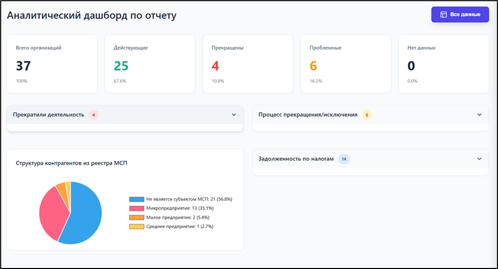This screenshot has width=498, height=269.
Task: Select the Прекращены stat card
Action: 247,64
